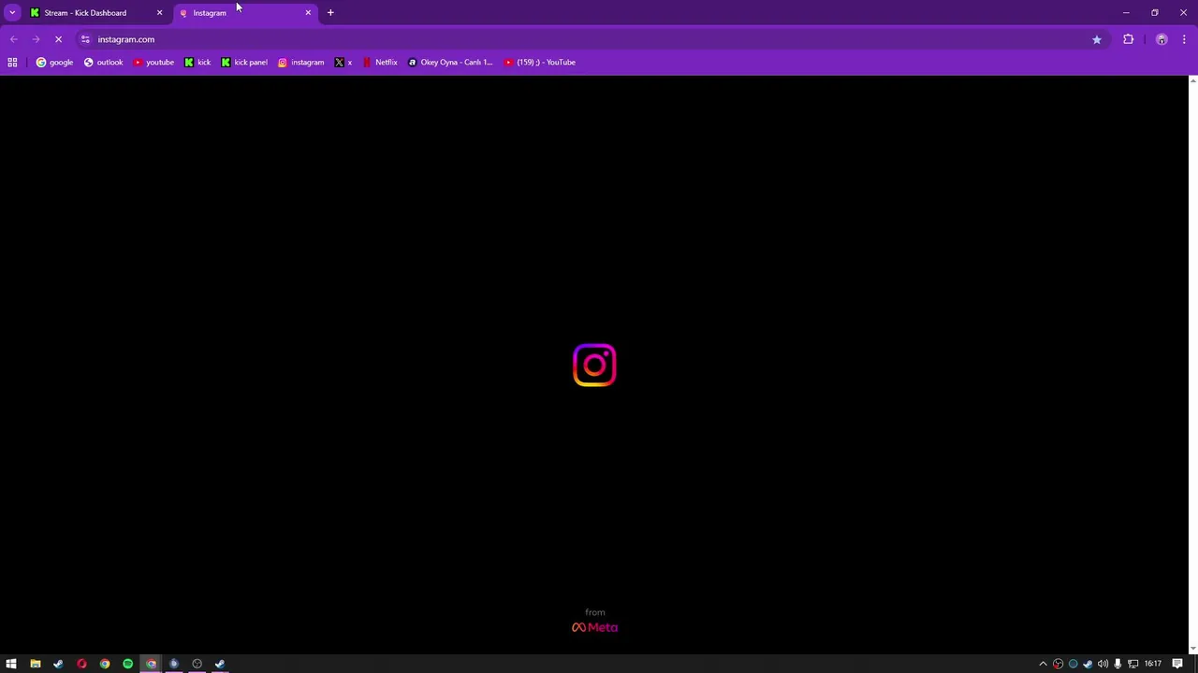Open the Windows Start menu
Image resolution: width=1198 pixels, height=673 pixels.
(x=11, y=664)
